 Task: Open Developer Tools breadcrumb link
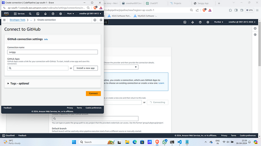coord(18,20)
